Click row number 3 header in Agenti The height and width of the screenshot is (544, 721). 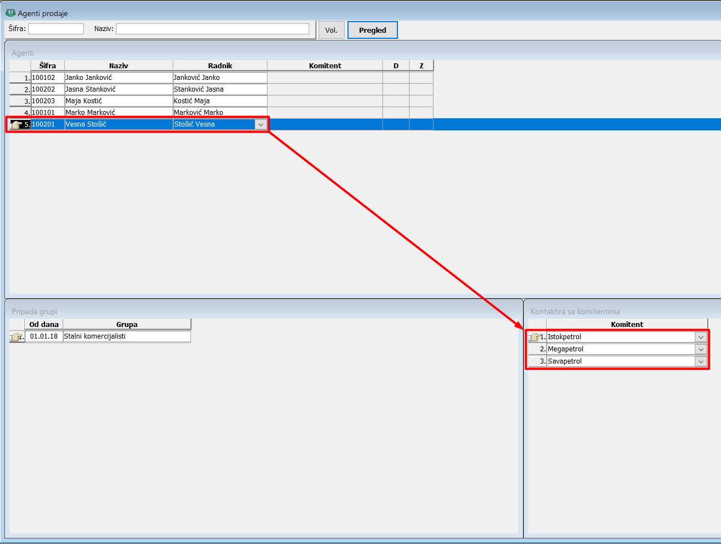20,101
